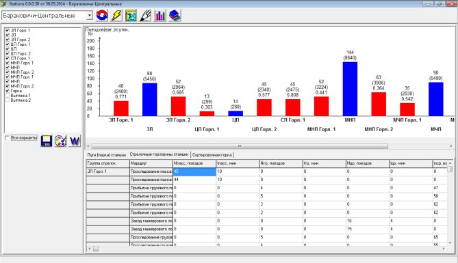458x263 pixels.
Task: Export using the Word W icon
Action: (x=75, y=141)
